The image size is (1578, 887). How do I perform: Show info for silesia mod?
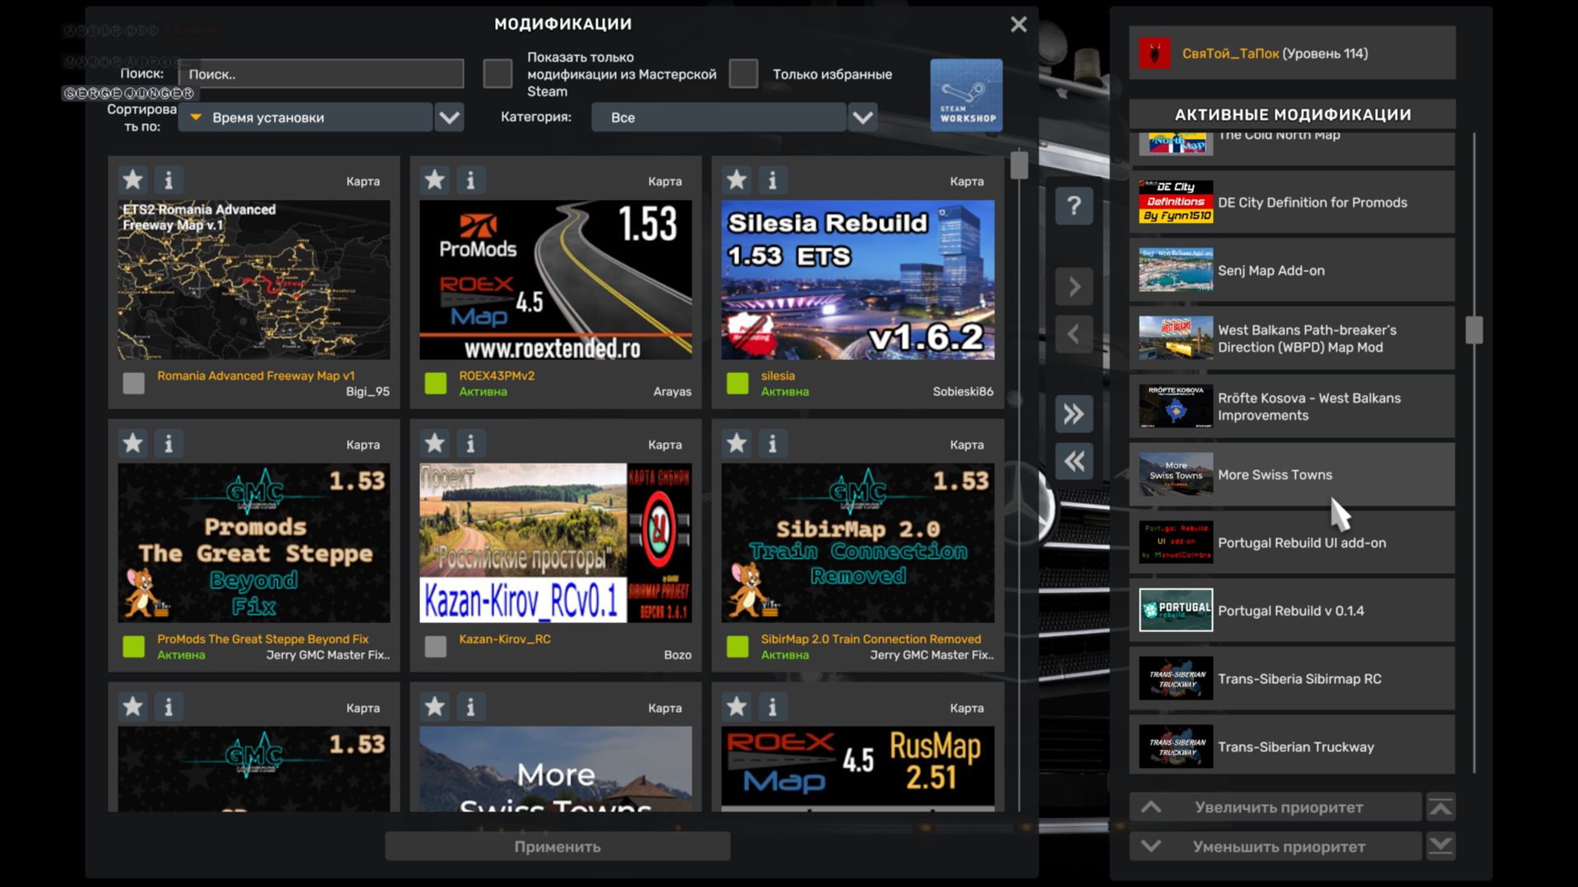772,179
